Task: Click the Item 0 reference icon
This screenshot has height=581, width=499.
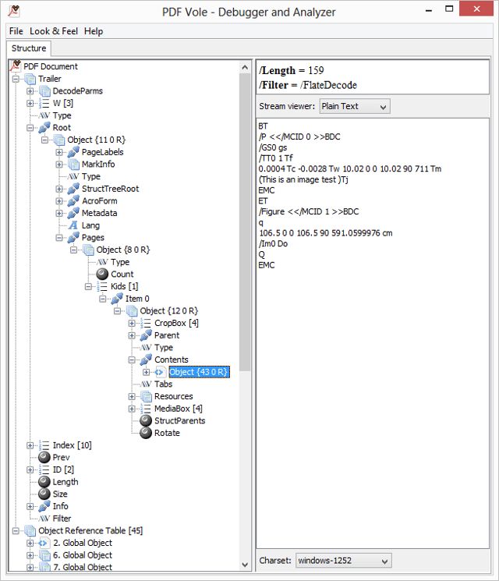Action: tap(117, 299)
